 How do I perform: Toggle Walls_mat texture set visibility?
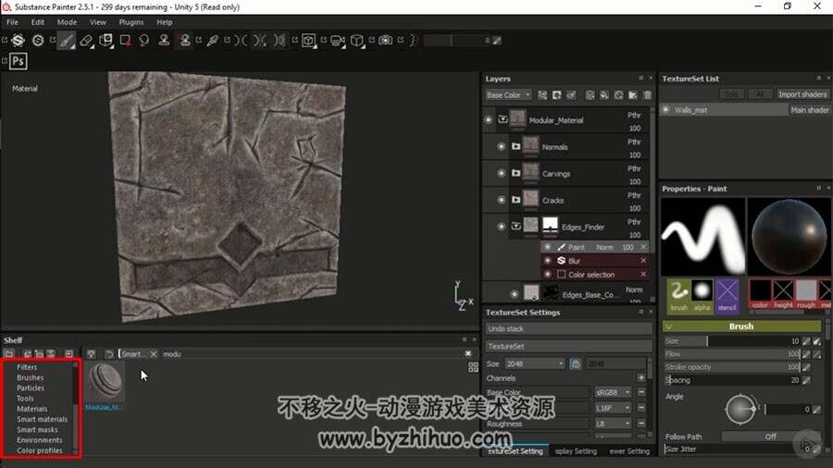point(665,110)
